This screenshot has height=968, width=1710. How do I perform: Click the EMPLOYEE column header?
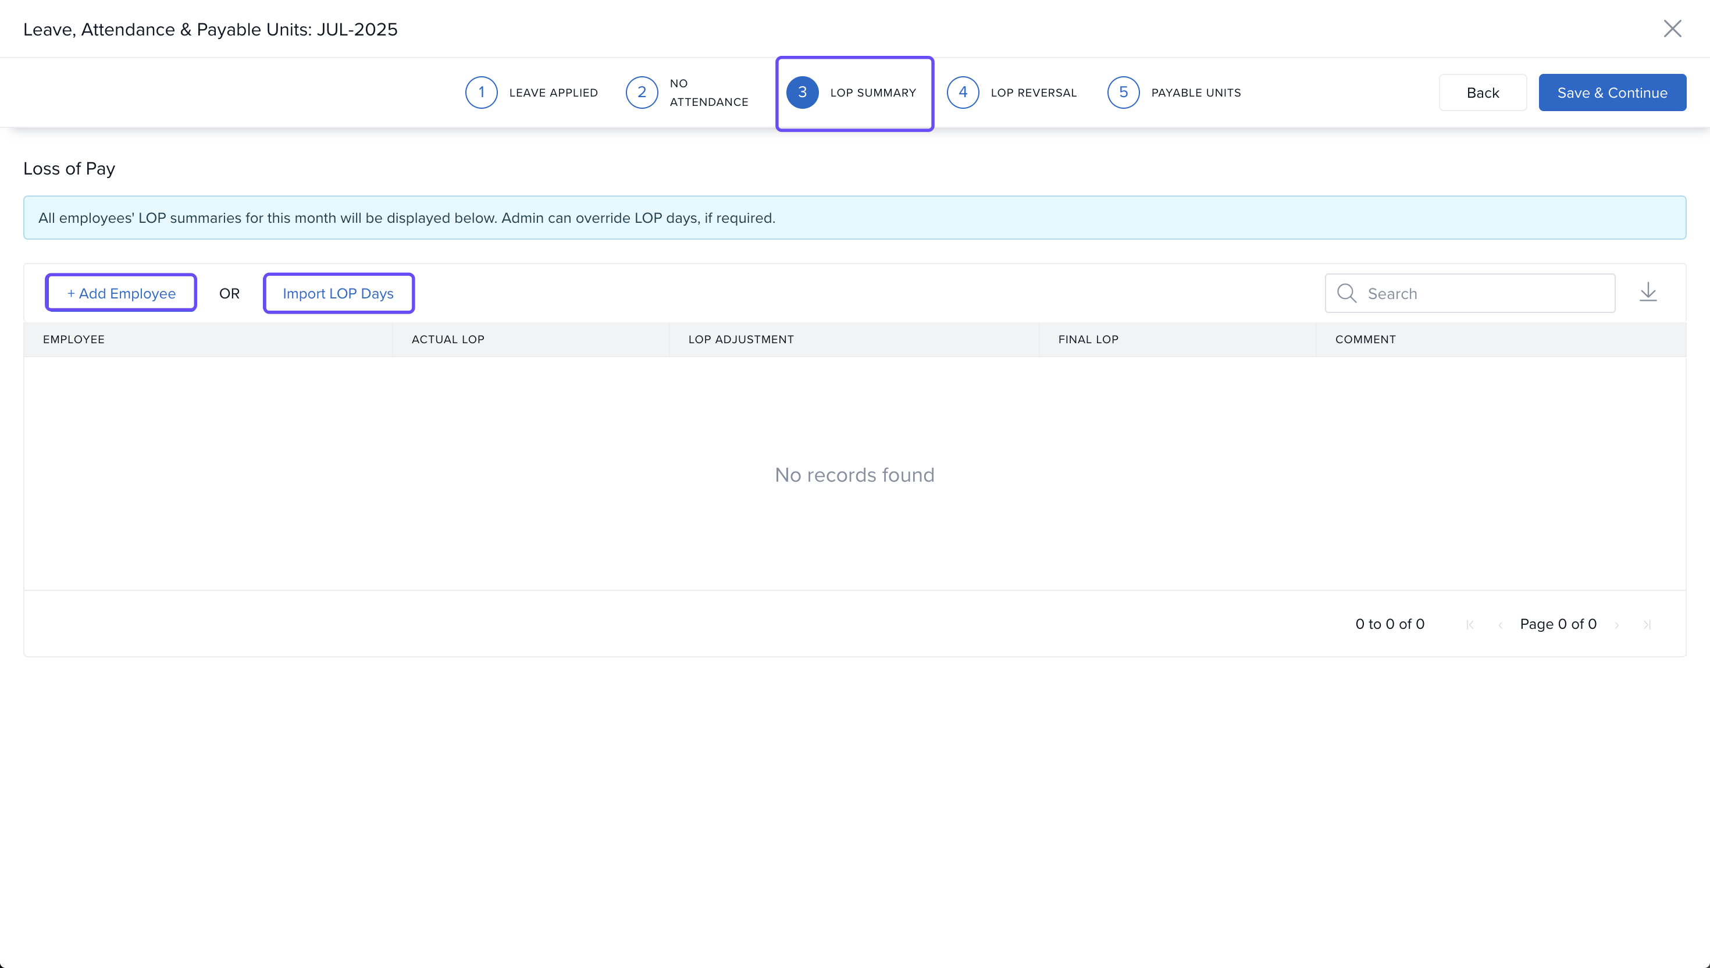click(x=74, y=339)
